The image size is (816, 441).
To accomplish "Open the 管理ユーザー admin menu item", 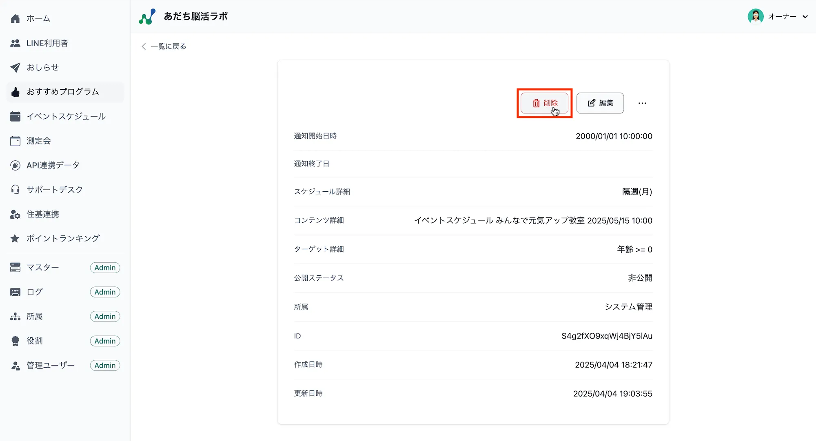I will (x=50, y=365).
